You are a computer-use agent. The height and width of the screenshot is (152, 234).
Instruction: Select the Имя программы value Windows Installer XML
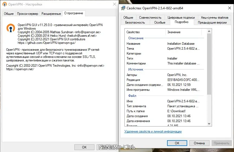[183, 90]
